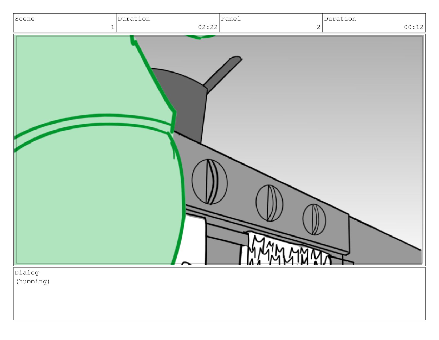Select the (humming) dialog text
The image size is (439, 340).
click(33, 281)
